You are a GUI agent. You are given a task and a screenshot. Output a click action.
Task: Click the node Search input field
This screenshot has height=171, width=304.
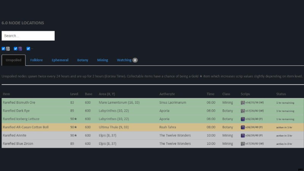(28, 36)
